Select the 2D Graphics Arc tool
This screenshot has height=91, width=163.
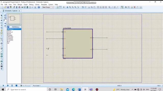pos(2,59)
